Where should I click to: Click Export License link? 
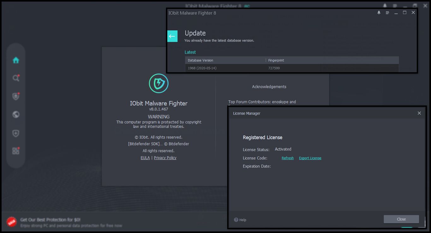coord(310,158)
